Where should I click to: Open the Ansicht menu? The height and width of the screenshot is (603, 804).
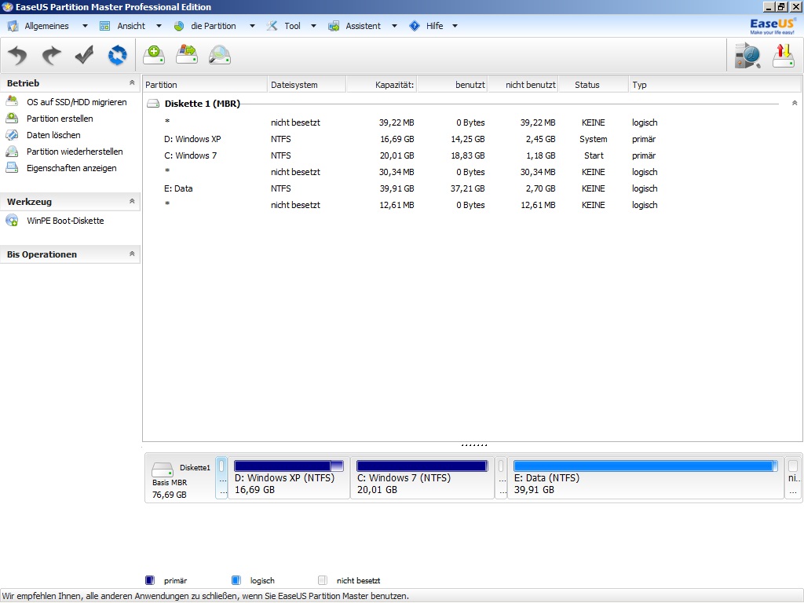(x=131, y=26)
